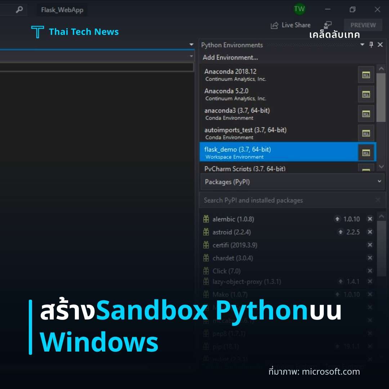Viewport: 389px width, 389px height.
Task: Uninstall the certifi package
Action: point(370,245)
